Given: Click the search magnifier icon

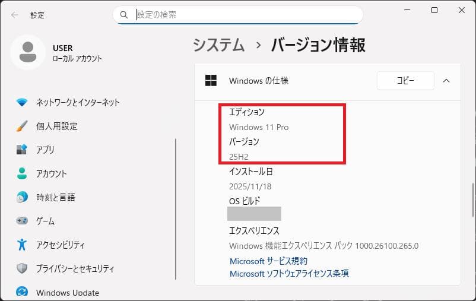Looking at the screenshot, I should (x=124, y=15).
